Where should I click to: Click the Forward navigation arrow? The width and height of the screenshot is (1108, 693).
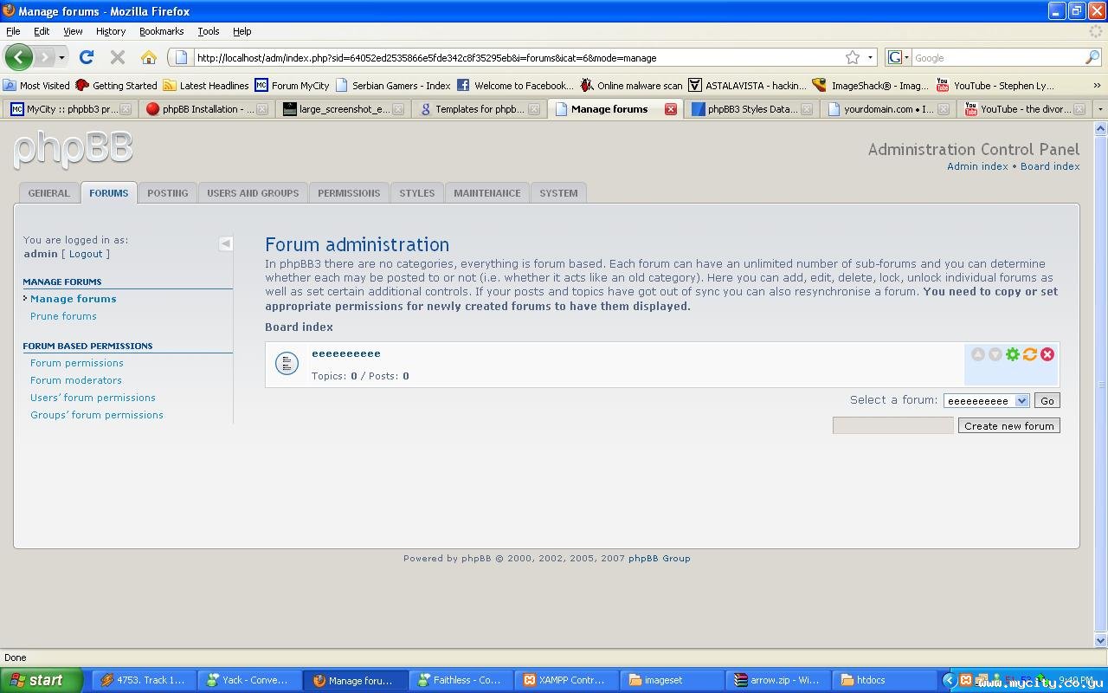tap(44, 57)
